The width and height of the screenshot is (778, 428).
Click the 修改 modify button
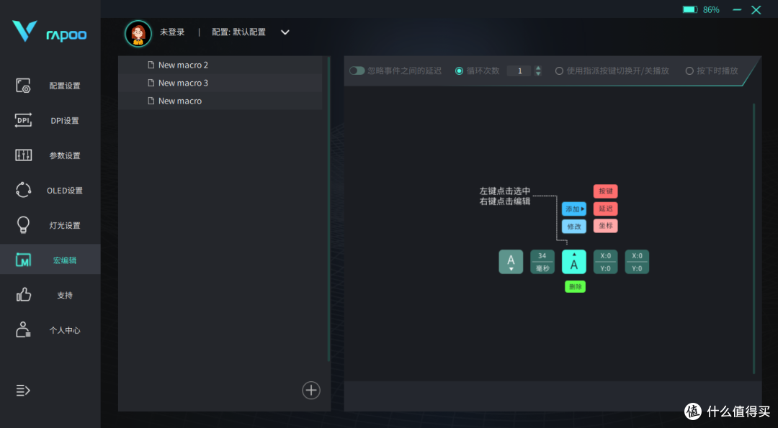574,227
